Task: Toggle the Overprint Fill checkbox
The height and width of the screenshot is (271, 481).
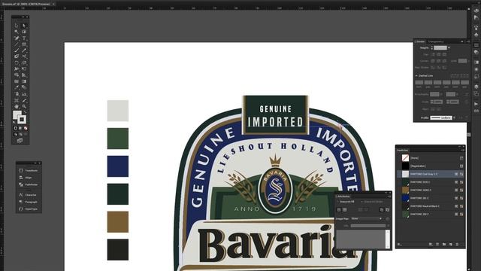Action: point(337,202)
